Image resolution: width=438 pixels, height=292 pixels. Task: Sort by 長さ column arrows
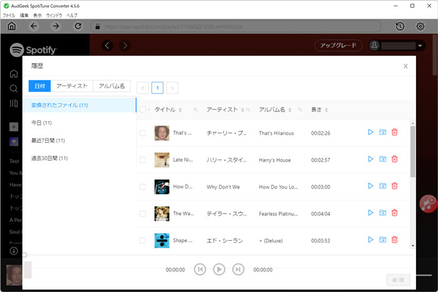tap(326, 110)
